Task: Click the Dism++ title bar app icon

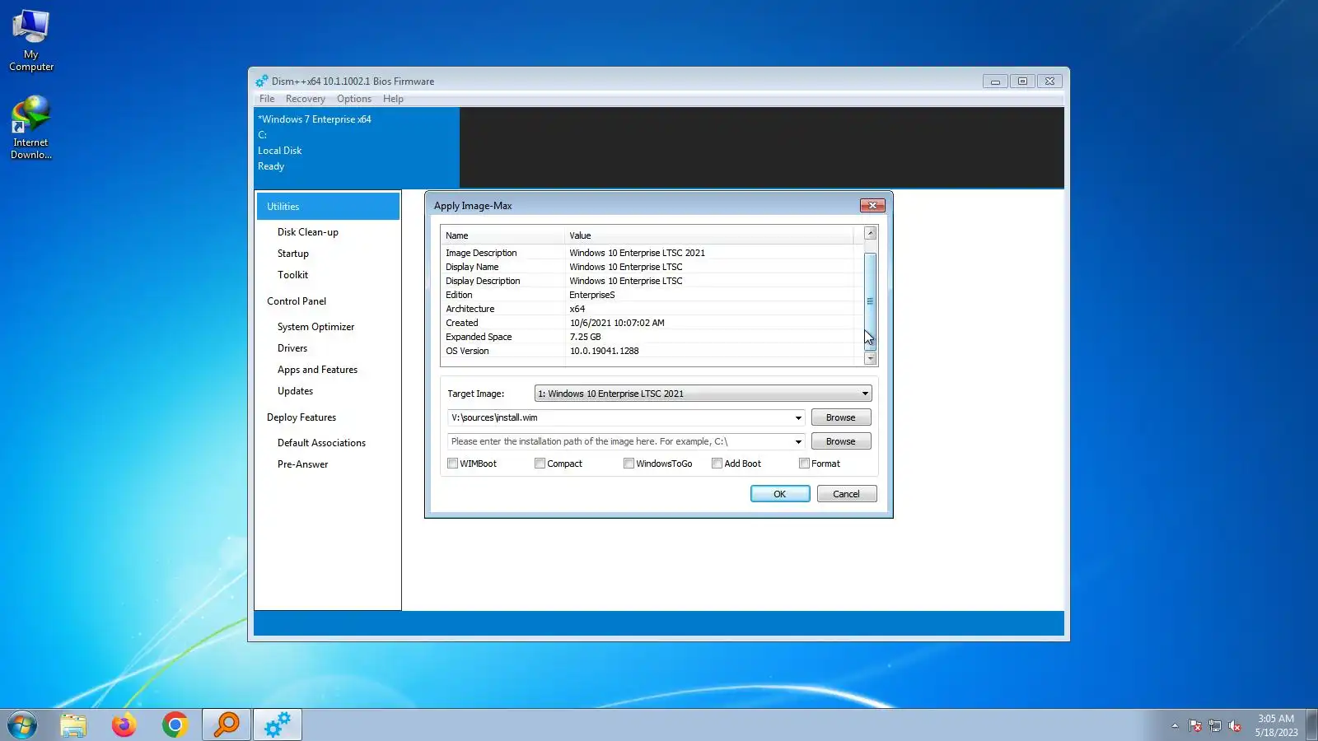Action: [x=262, y=81]
